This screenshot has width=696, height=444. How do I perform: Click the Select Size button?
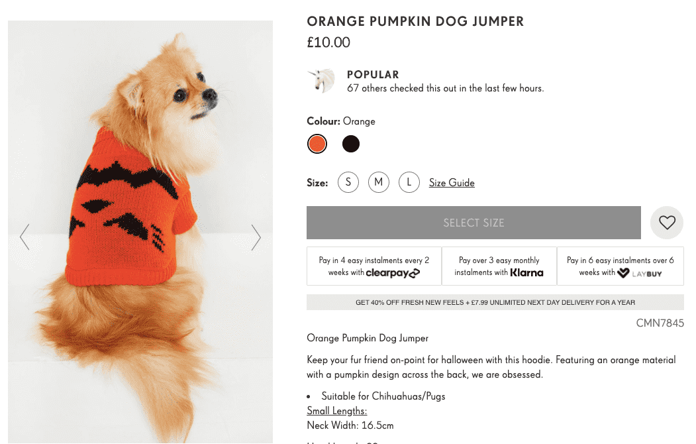tap(473, 223)
